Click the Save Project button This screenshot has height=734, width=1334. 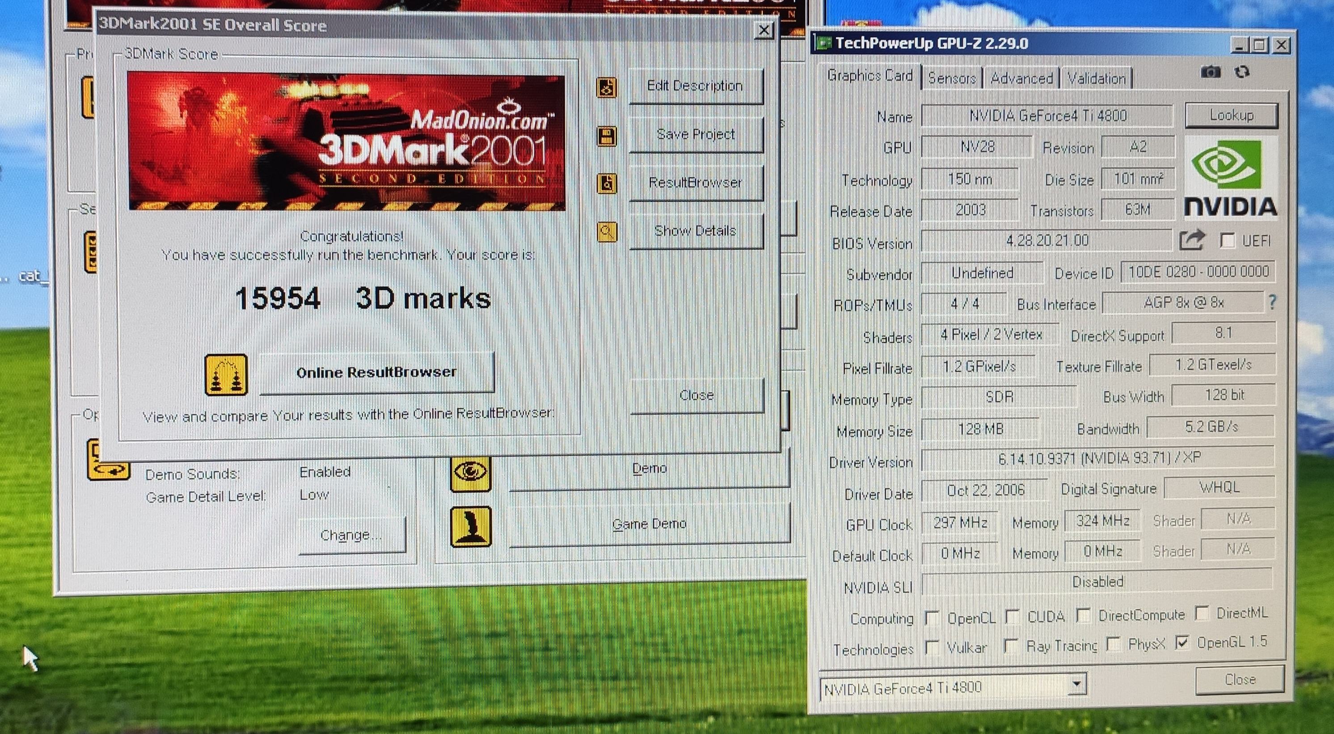[x=696, y=134]
